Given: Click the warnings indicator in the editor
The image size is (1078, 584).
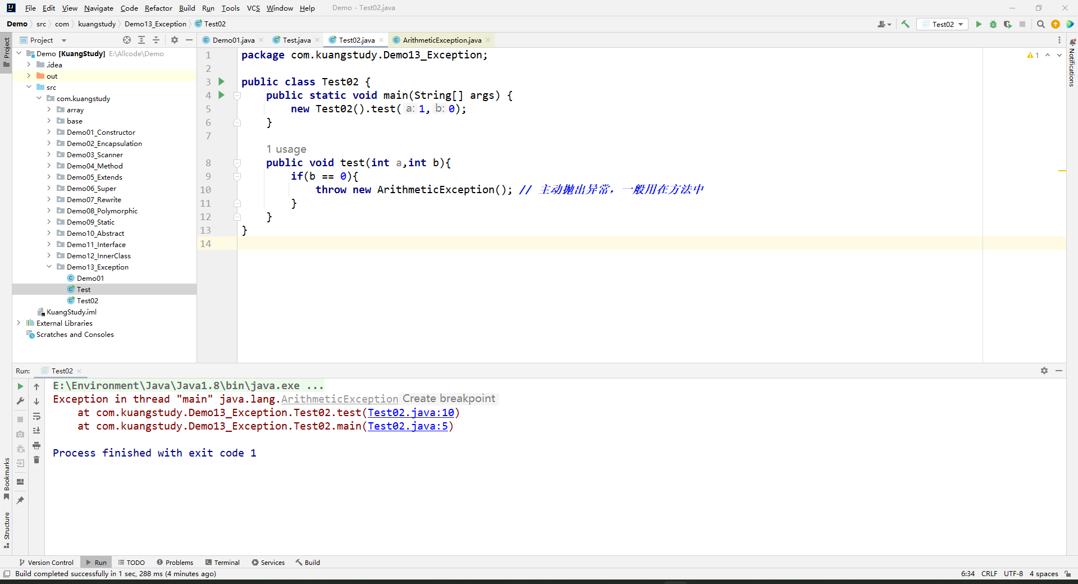Looking at the screenshot, I should tap(1033, 55).
